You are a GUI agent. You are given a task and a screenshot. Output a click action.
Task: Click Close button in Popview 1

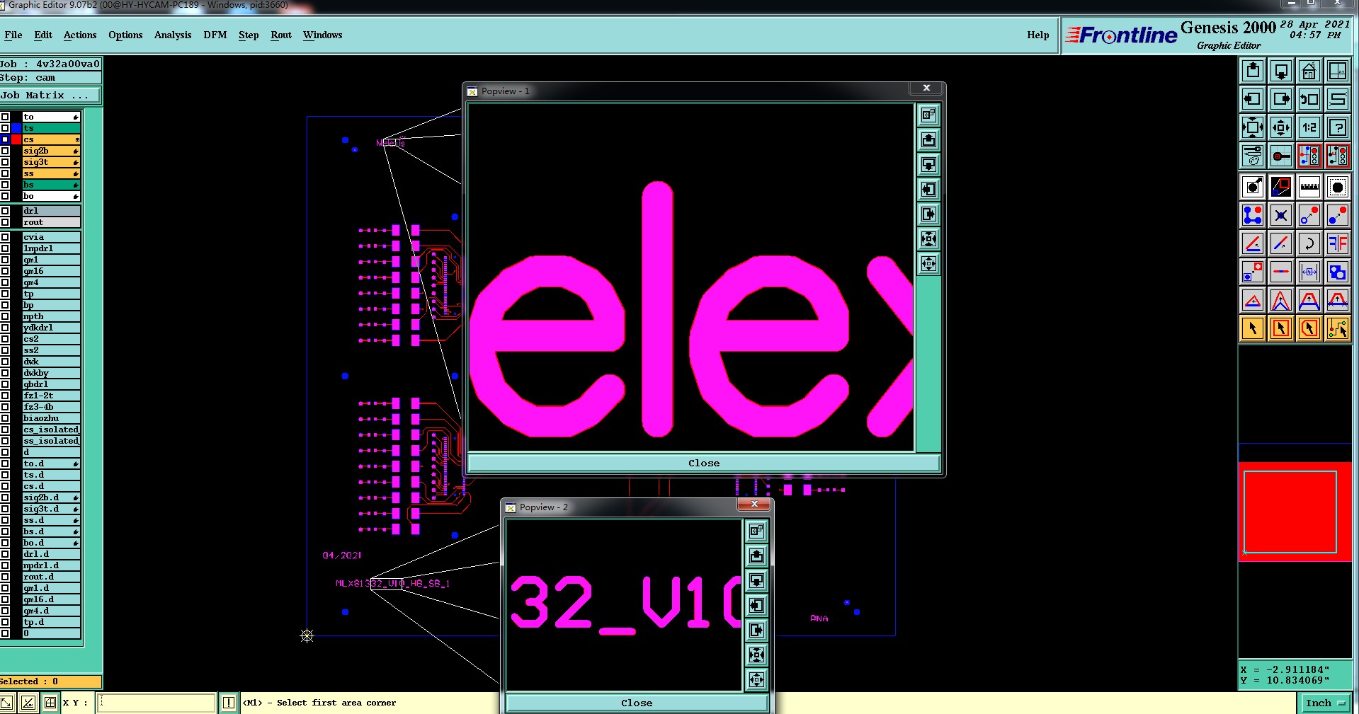coord(704,463)
